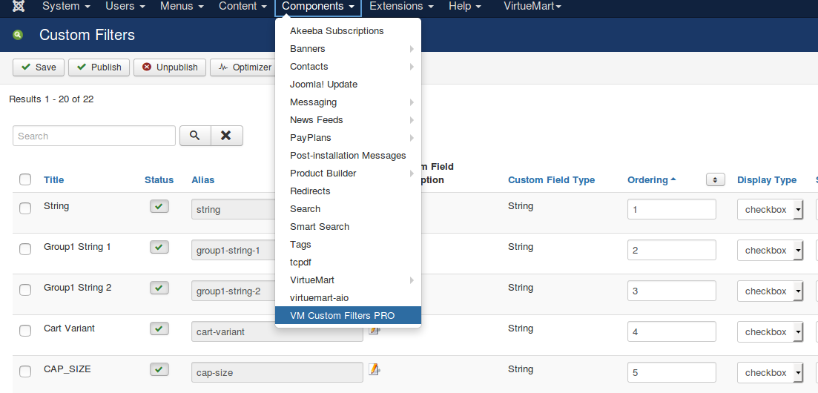Check the select-all checkbox in header
The height and width of the screenshot is (393, 818).
point(25,179)
